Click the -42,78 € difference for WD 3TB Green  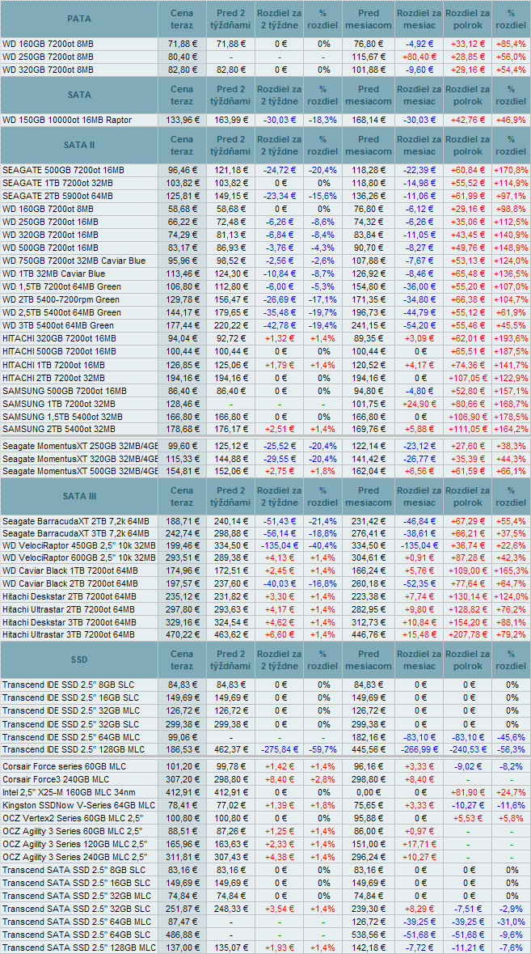[280, 325]
